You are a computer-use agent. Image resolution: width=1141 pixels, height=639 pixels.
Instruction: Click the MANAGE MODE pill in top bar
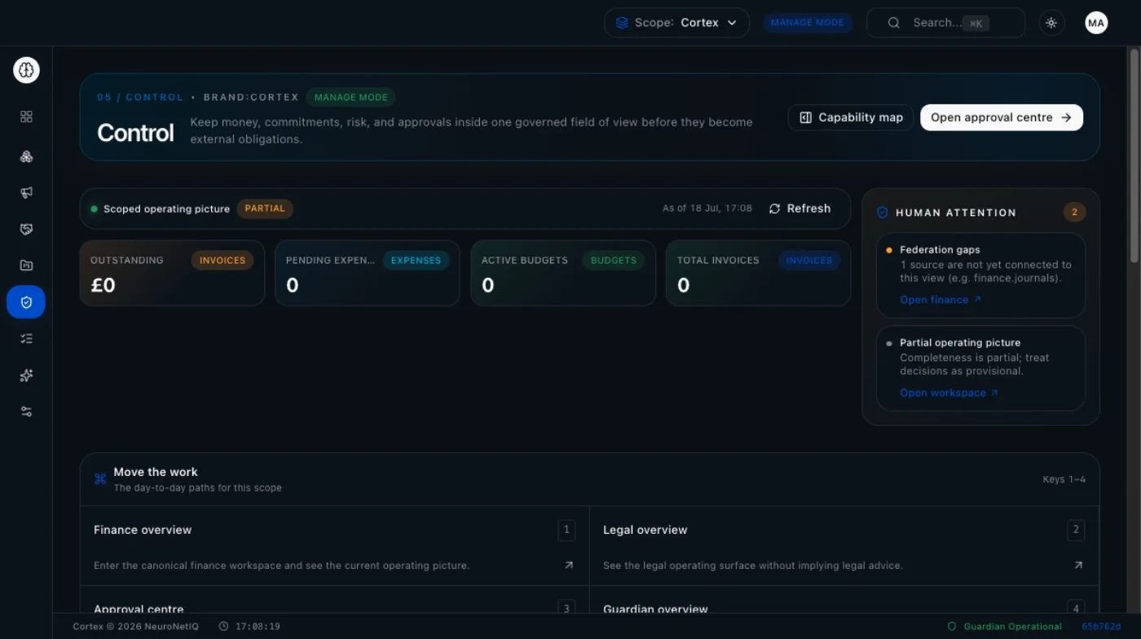tap(808, 23)
